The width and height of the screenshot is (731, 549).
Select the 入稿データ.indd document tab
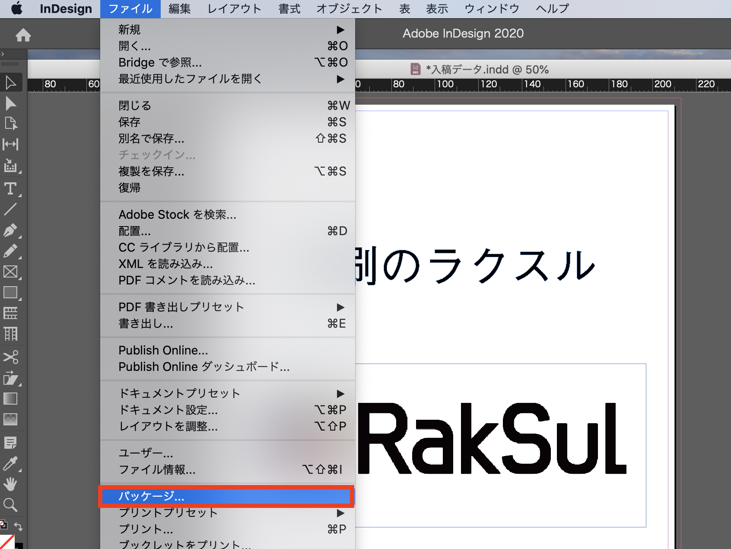click(480, 69)
